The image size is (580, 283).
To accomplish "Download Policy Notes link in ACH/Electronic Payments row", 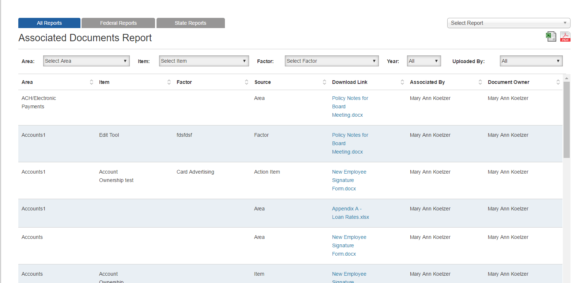I will coord(350,106).
